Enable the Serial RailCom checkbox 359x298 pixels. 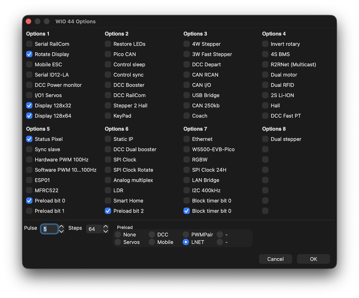tap(29, 44)
